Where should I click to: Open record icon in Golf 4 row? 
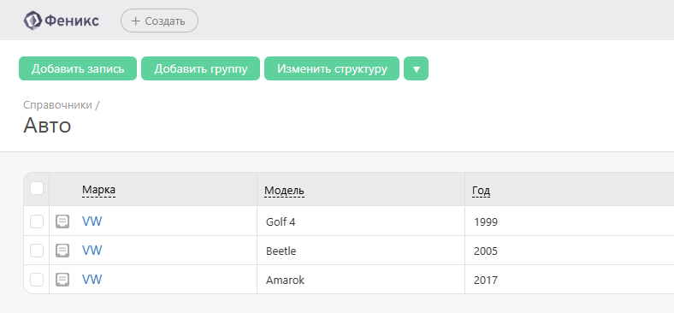[62, 221]
